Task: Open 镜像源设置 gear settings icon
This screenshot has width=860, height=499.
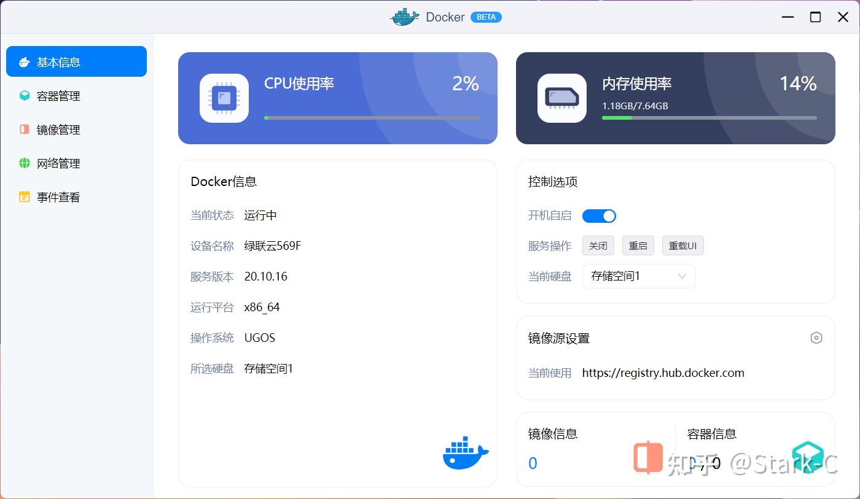Action: [816, 338]
